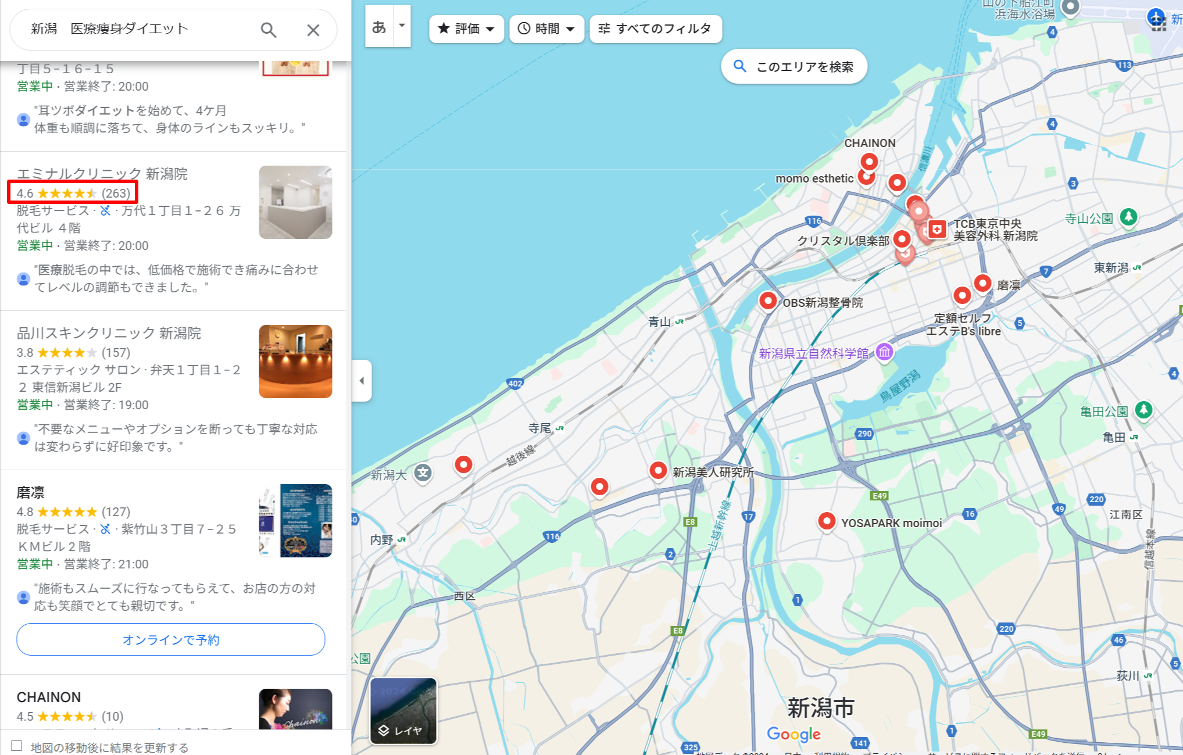Click このエリアを検索 button

click(794, 66)
